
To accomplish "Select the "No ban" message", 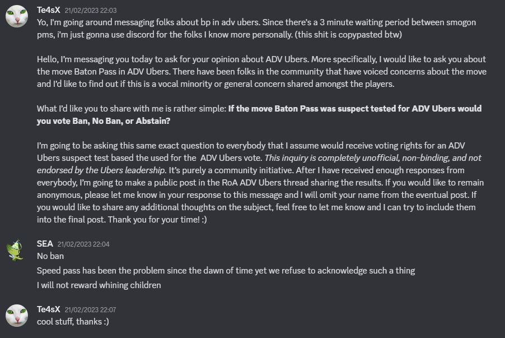I will pos(50,256).
